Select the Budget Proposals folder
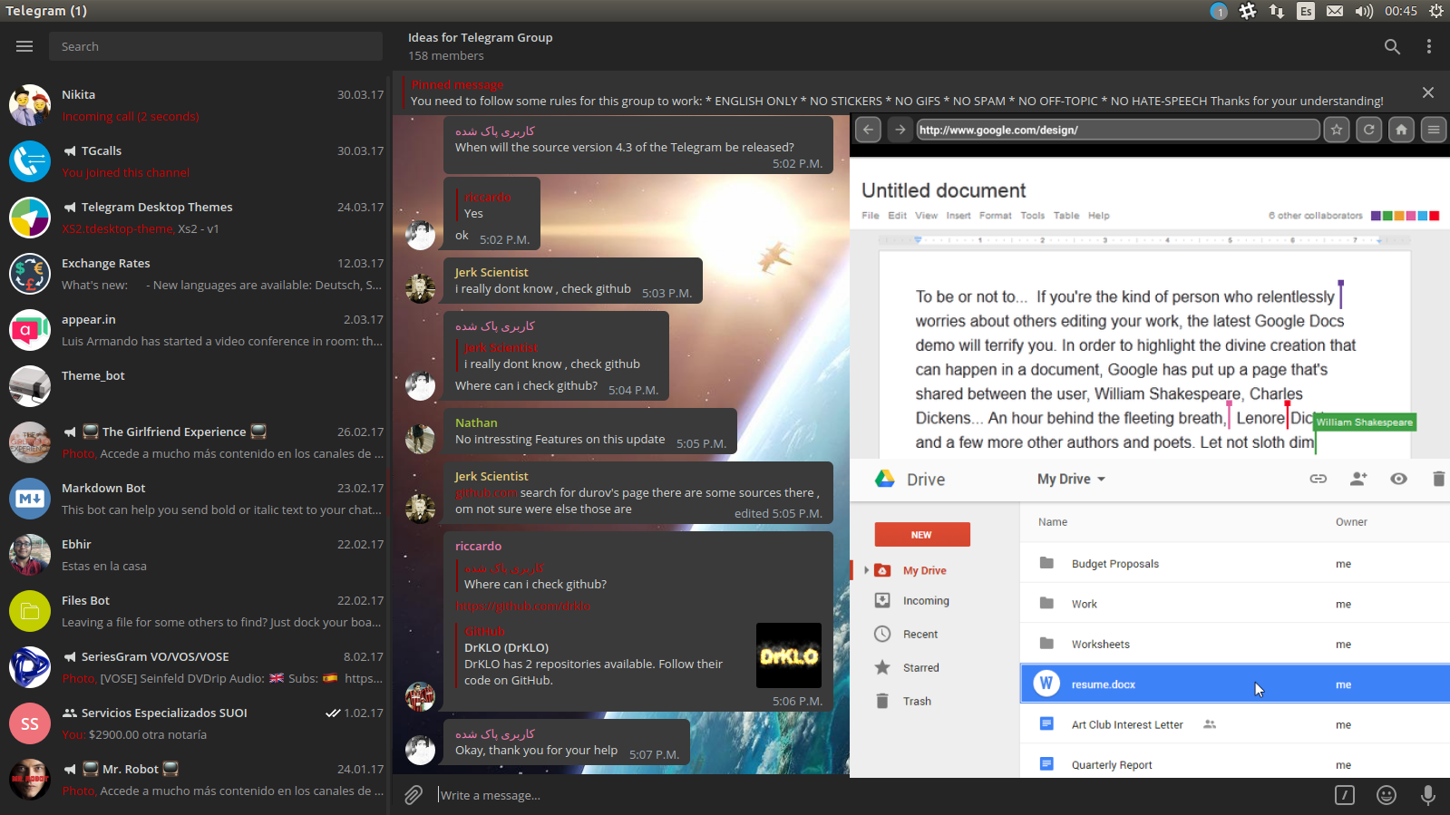This screenshot has height=815, width=1450. 1235,563
